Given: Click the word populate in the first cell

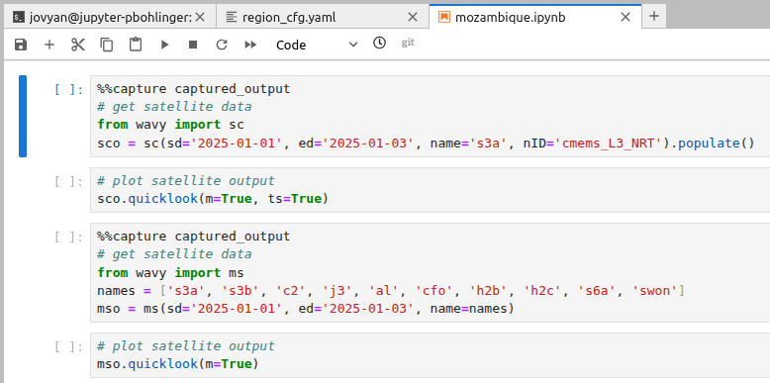Looking at the screenshot, I should [x=709, y=144].
